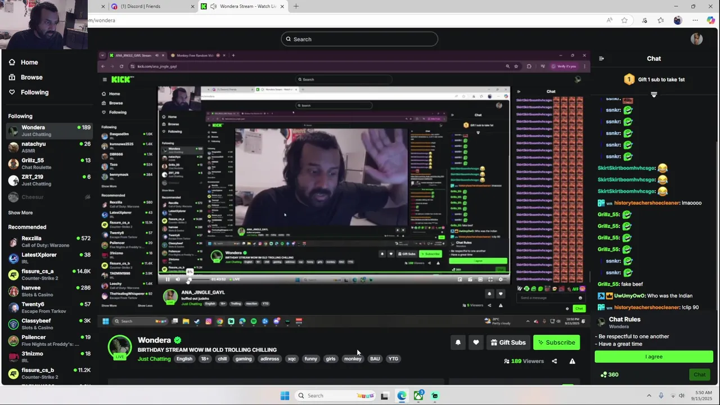
Task: Open volume control in system tray
Action: pos(681,395)
